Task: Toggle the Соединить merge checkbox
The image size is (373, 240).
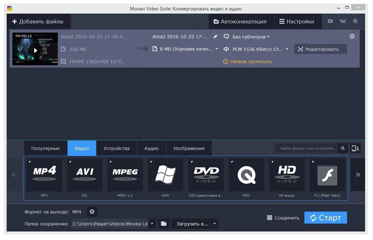Action: [x=270, y=218]
